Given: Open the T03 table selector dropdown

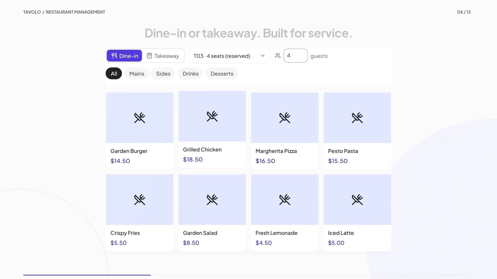Looking at the screenshot, I should pyautogui.click(x=230, y=56).
